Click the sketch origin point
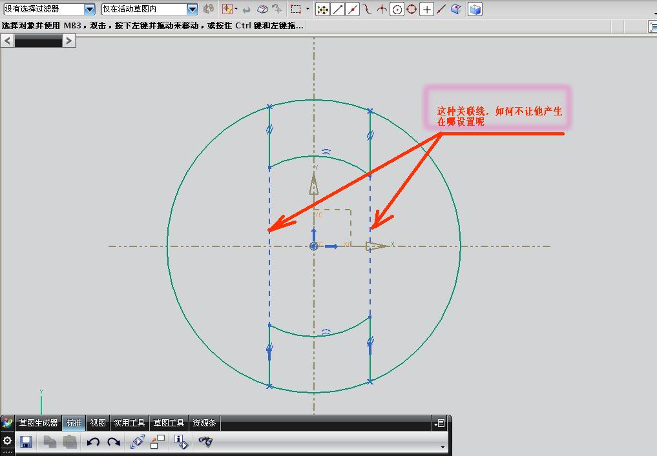Screen dimensions: 657x456 click(x=313, y=246)
